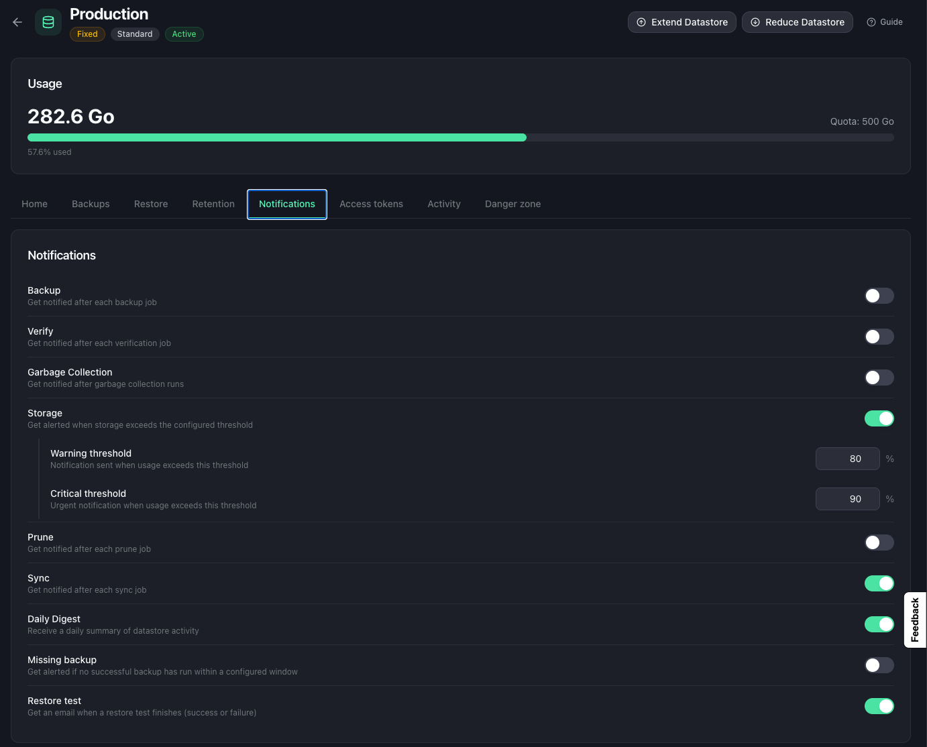Click the Critical threshold label
927x747 pixels.
[x=88, y=494]
